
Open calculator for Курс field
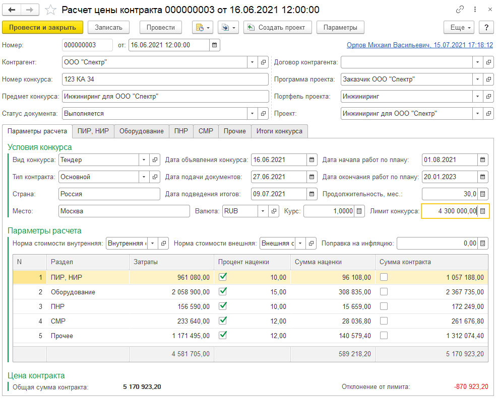pos(359,211)
